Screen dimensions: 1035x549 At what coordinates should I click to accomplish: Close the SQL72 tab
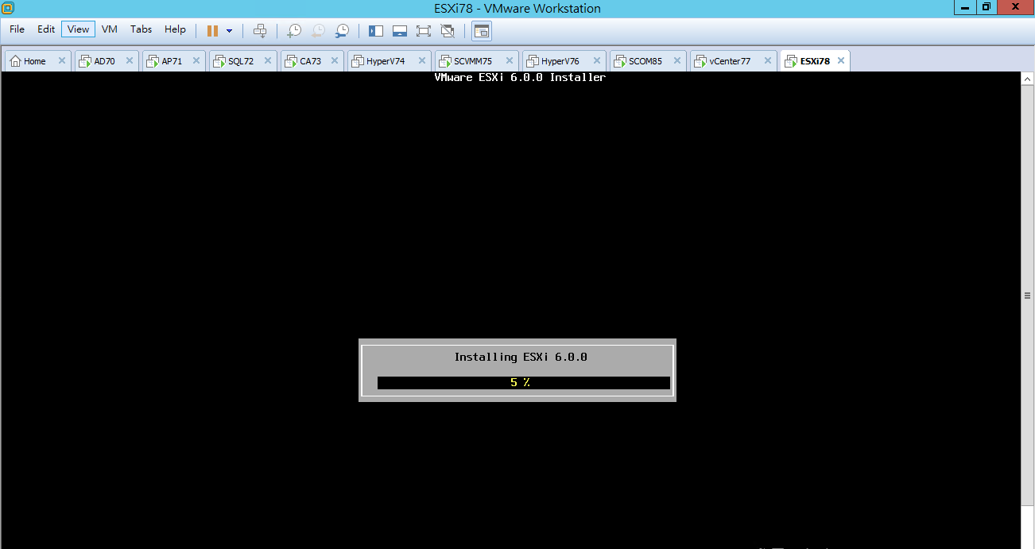pyautogui.click(x=269, y=60)
